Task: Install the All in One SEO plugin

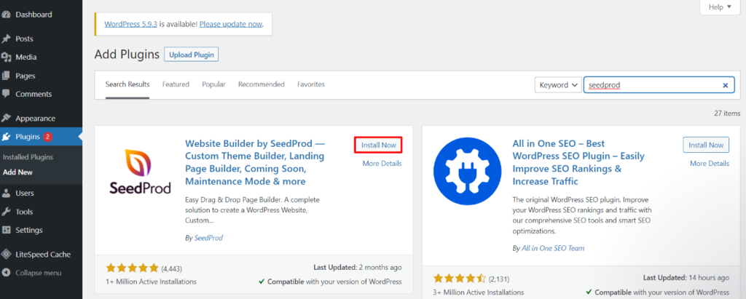Action: 705,145
